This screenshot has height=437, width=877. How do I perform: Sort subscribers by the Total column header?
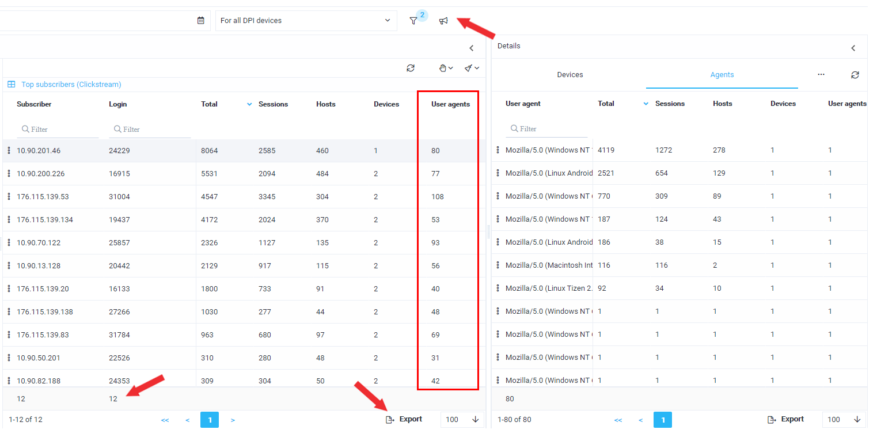pos(210,104)
